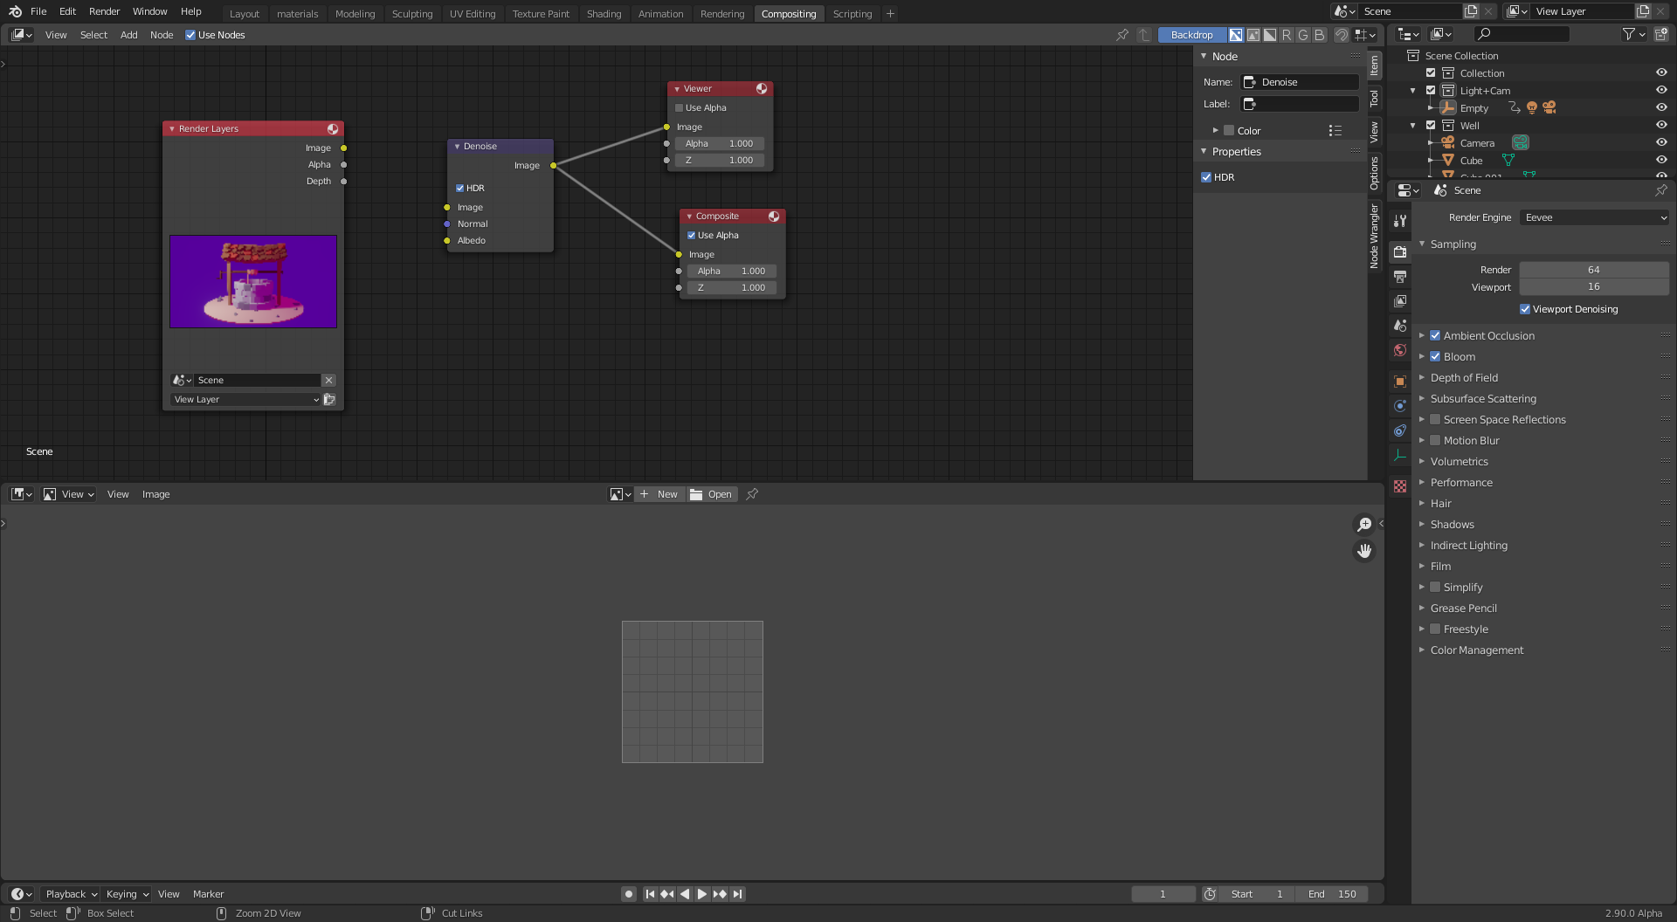Enable the Motion Blur checkbox

(x=1435, y=440)
